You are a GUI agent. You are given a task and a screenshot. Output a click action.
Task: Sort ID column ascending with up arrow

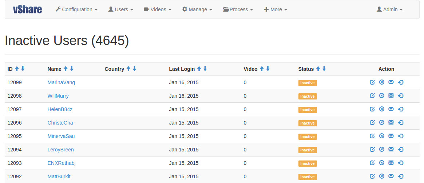click(x=17, y=69)
